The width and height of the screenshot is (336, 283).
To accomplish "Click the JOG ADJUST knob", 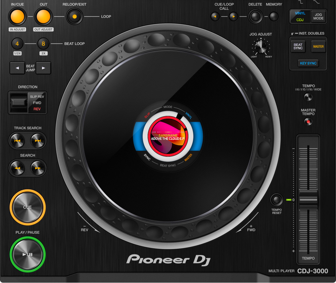I will click(261, 46).
